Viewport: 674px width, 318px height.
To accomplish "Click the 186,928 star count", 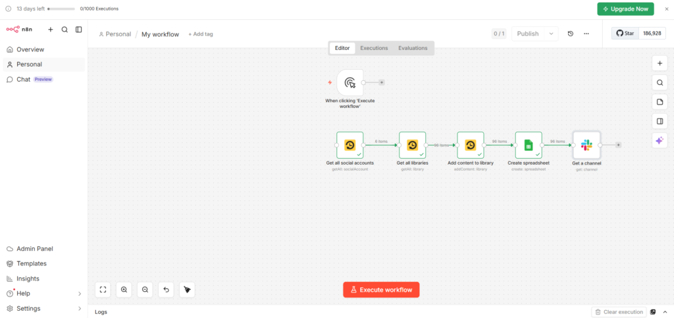I will 652,33.
